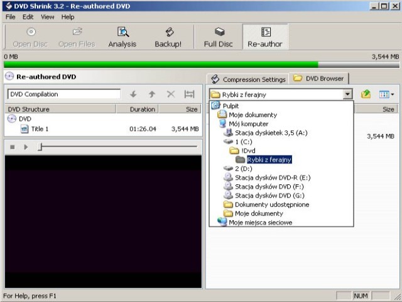The height and width of the screenshot is (302, 402).
Task: Play the preview video
Action: click(x=26, y=147)
